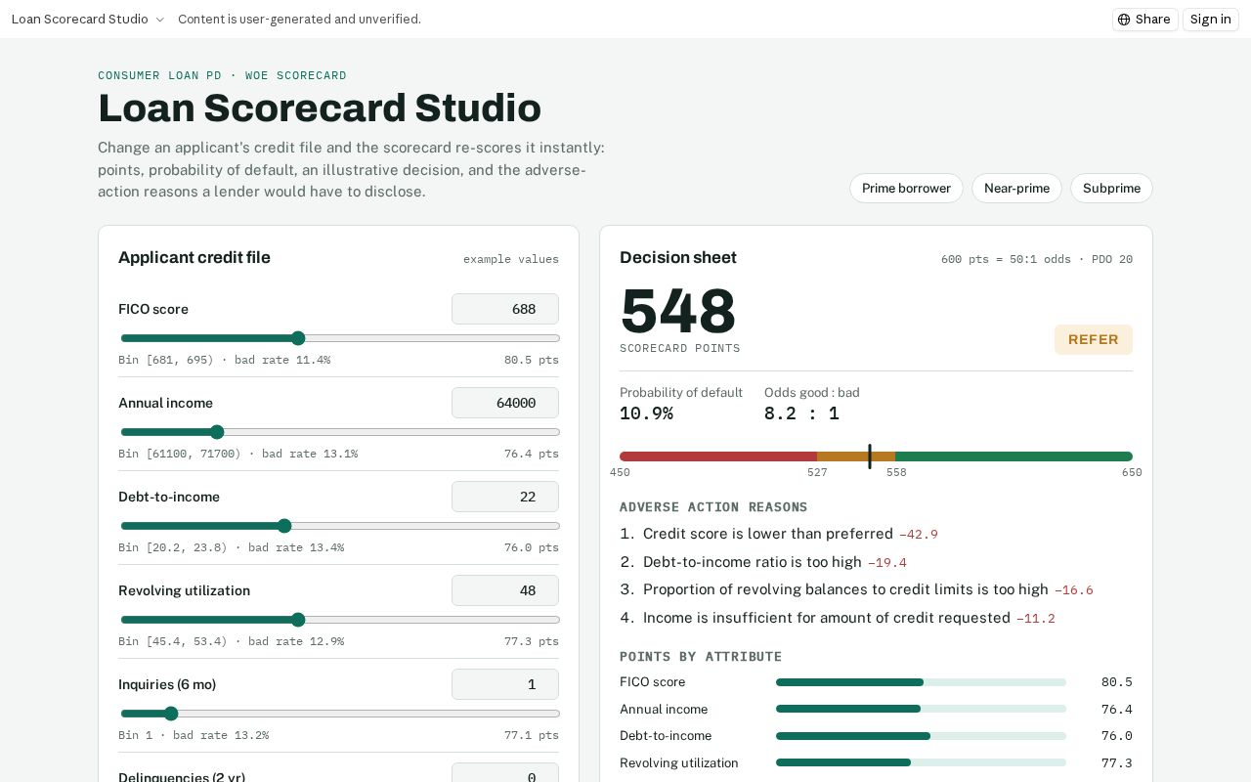Click the FICO score bar in Points by attribute
Screen dimensions: 1251x782
pos(921,682)
